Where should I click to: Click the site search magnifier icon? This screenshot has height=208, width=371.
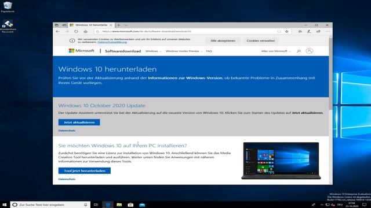[299, 51]
